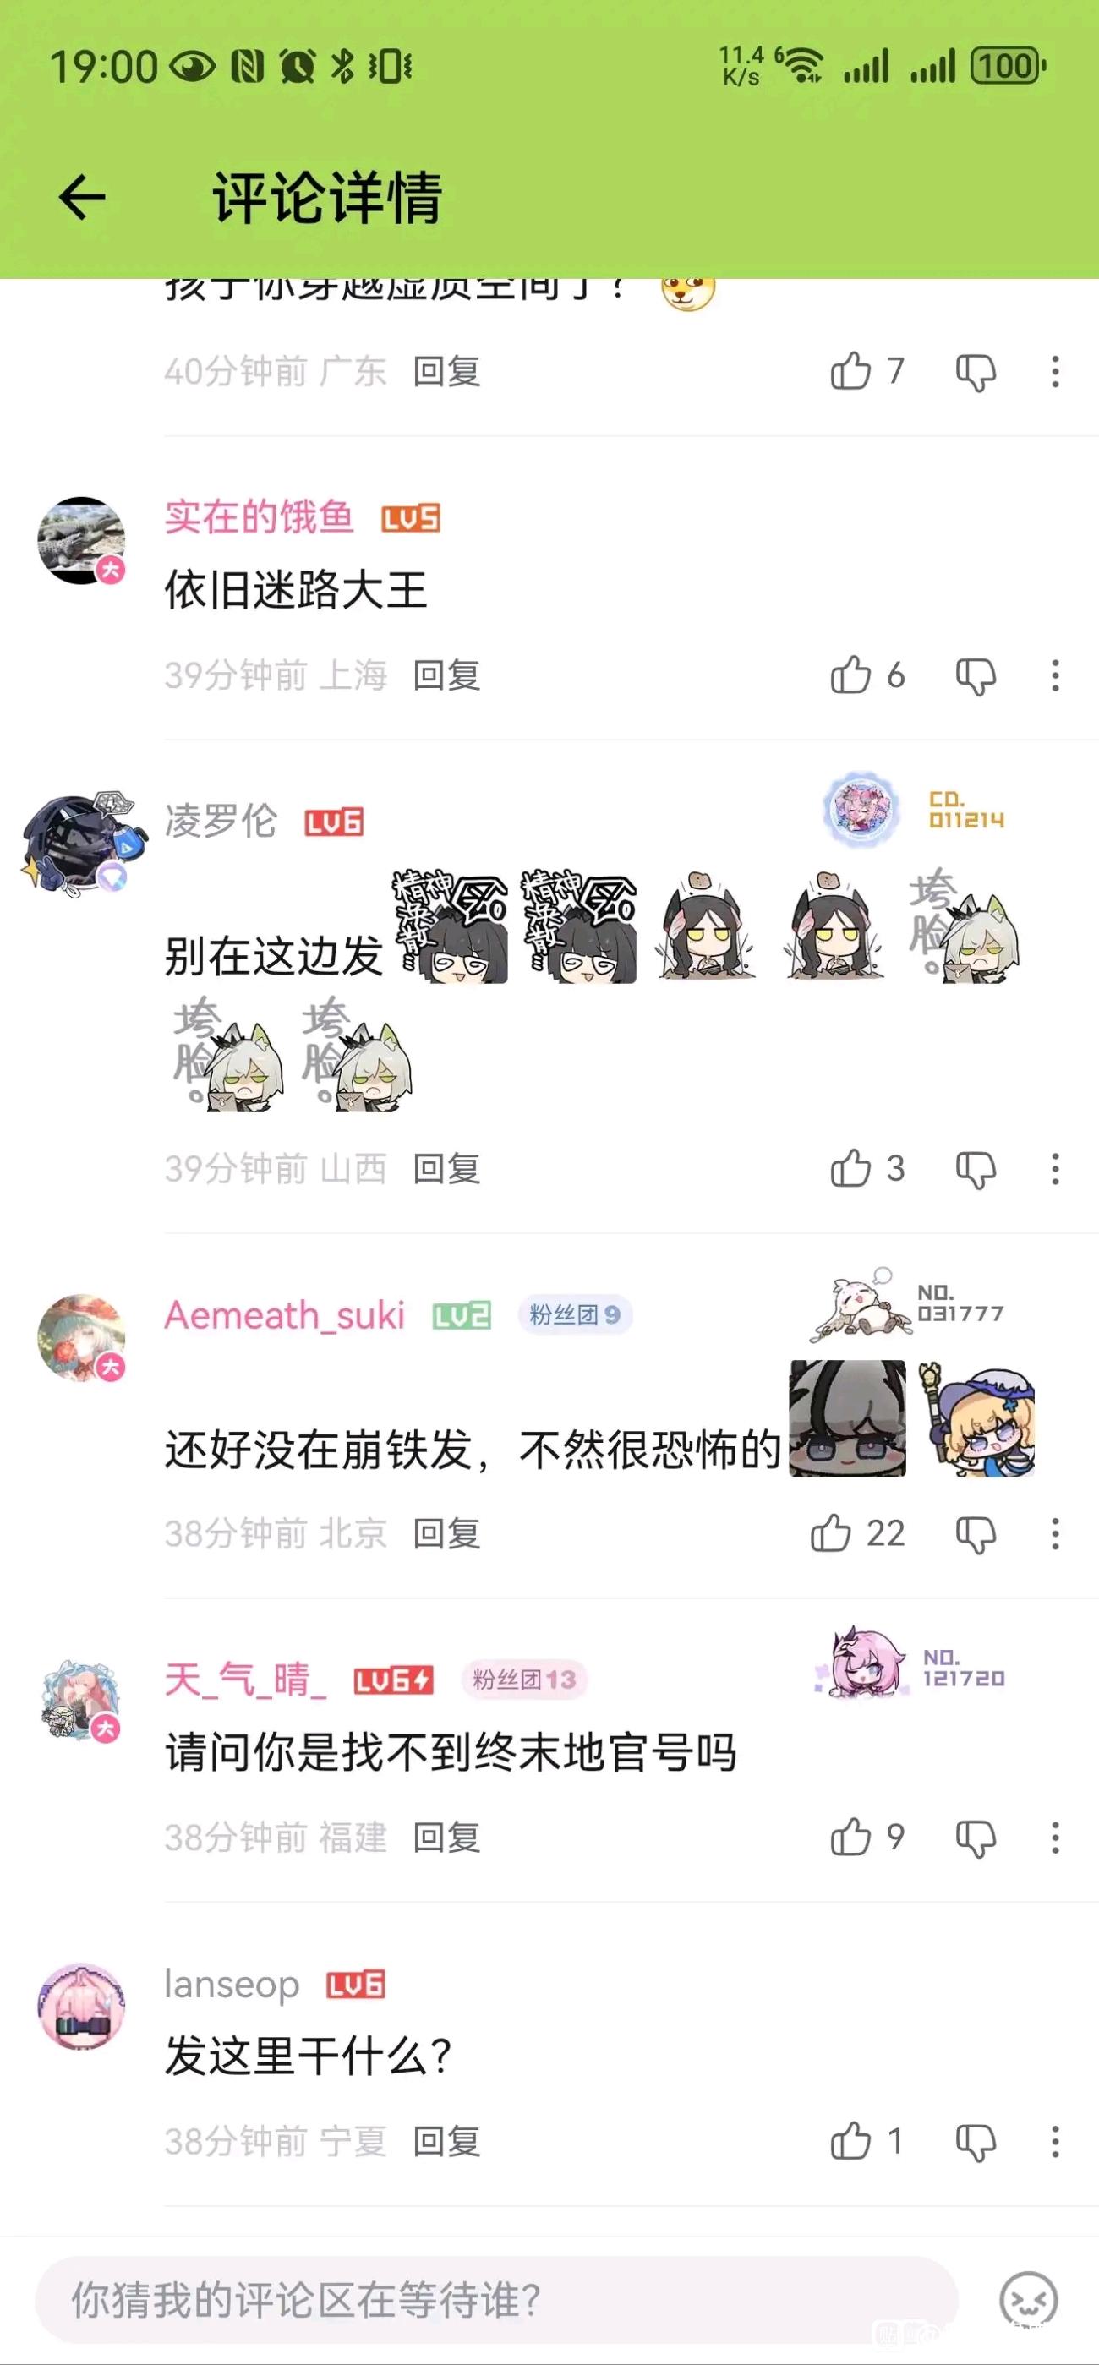Reply to Aemeath_suki's comment

[446, 1534]
